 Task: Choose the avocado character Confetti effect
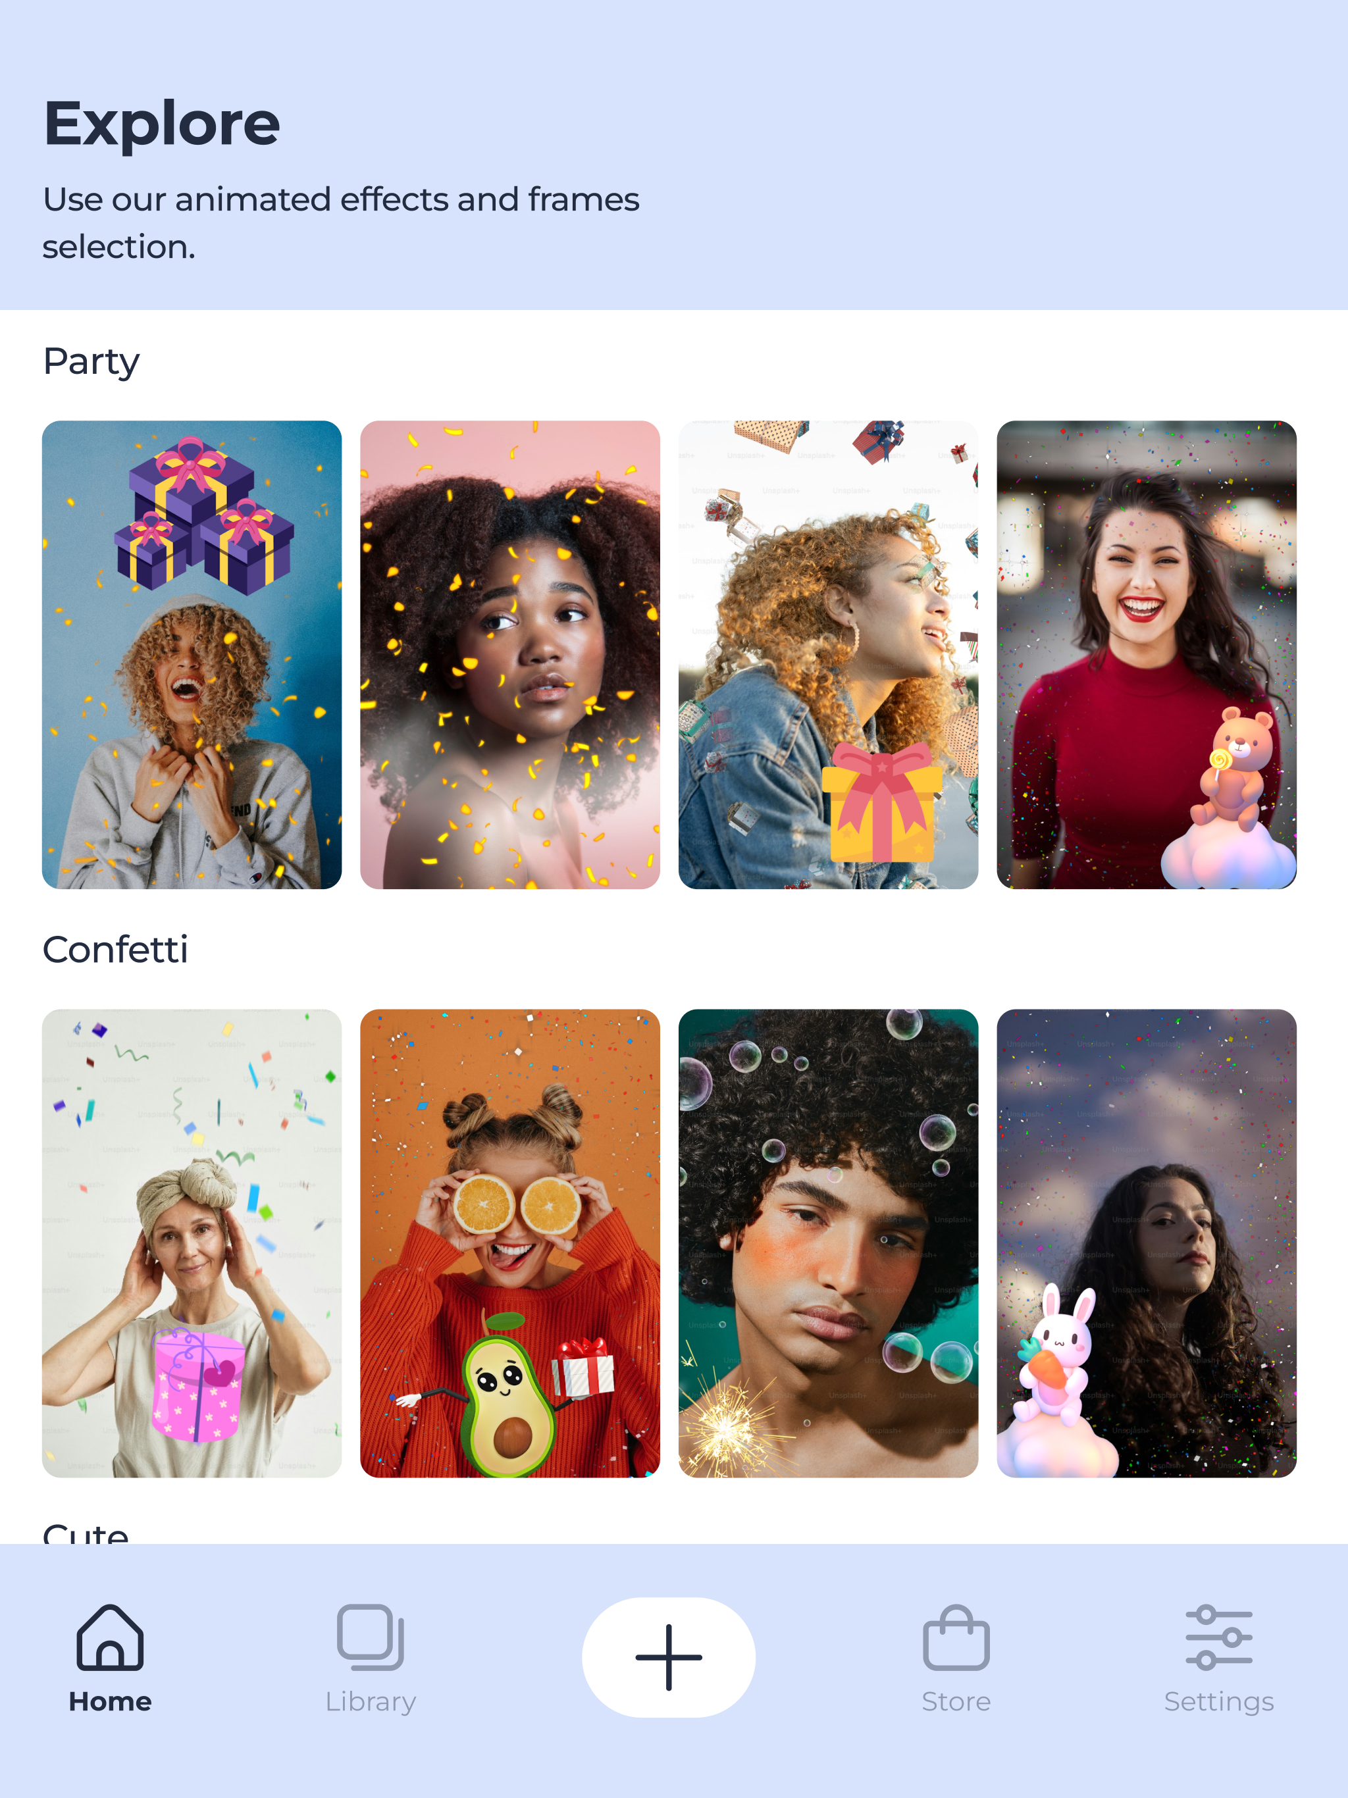[x=509, y=1244]
